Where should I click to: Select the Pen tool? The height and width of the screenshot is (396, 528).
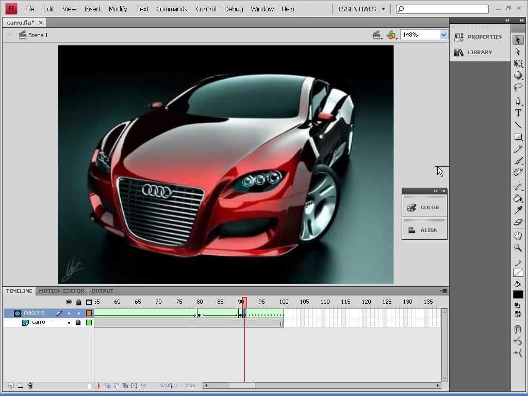point(518,101)
